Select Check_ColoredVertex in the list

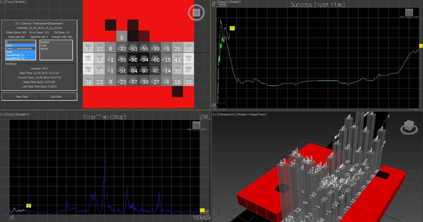pos(21,49)
